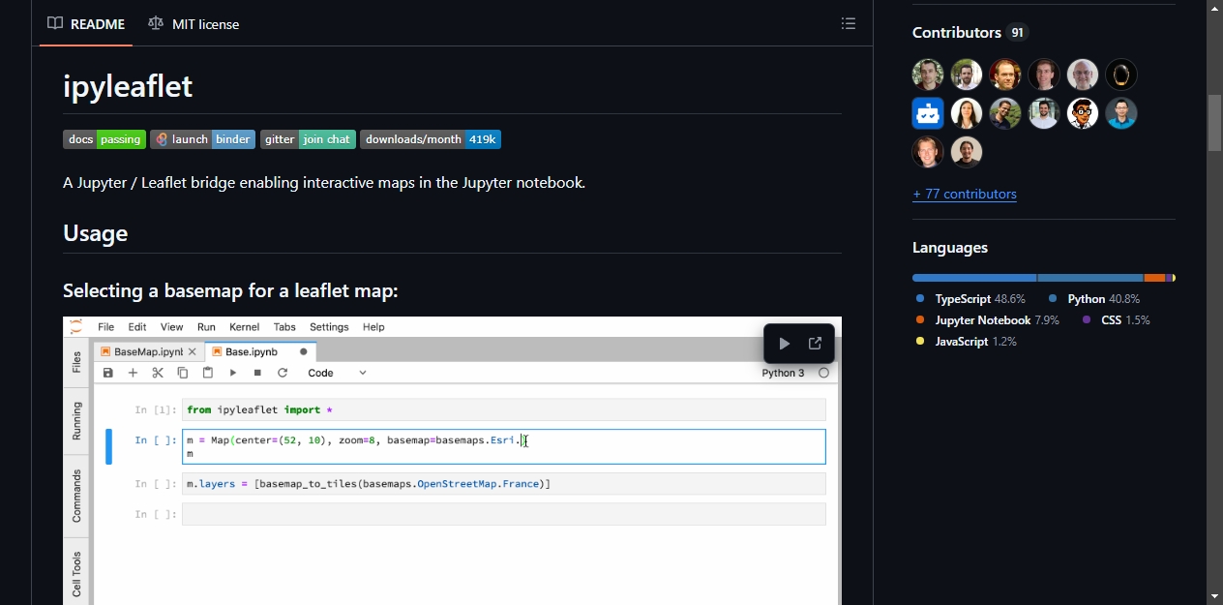Click the ipyleaflet heading text

128,86
